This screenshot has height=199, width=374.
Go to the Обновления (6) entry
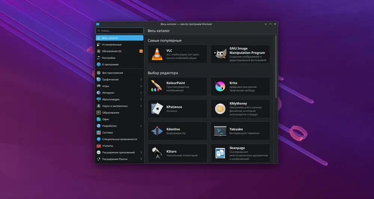coord(120,51)
